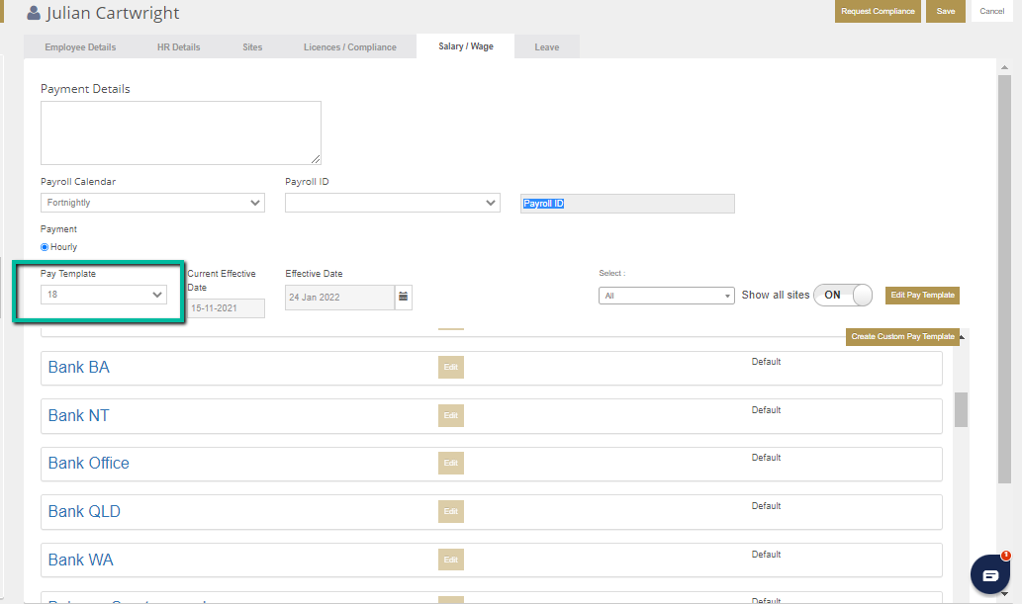Viewport: 1022px width, 604px height.
Task: Click the main page vertical scrollbar
Action: click(x=1004, y=279)
